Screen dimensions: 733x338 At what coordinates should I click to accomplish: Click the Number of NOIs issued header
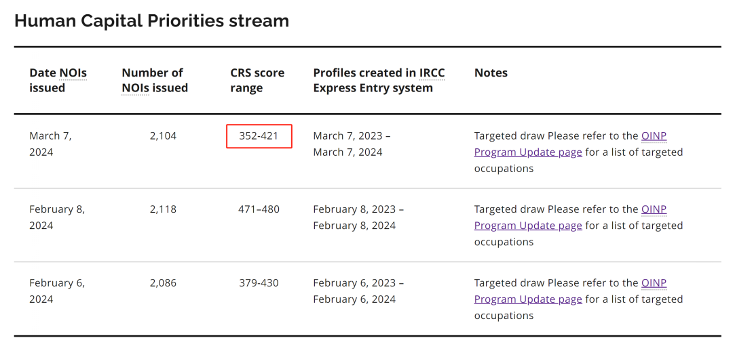[x=155, y=80]
